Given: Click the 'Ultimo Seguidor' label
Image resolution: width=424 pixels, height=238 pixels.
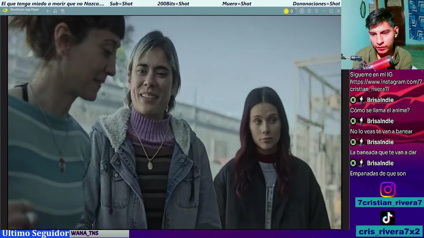Looking at the screenshot, I should click(35, 233).
